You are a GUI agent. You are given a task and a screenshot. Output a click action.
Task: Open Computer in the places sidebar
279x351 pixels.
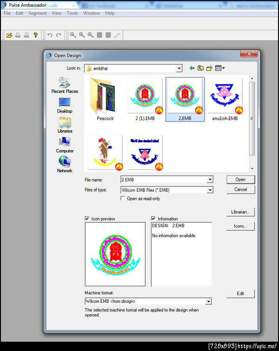coord(65,145)
